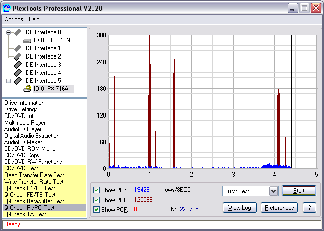The width and height of the screenshot is (324, 231).
Task: Select Q-Check FE/TE Test
Action: point(44,195)
